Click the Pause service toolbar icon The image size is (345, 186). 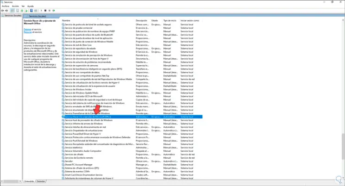tap(50, 11)
